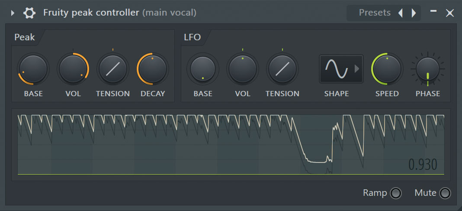Screen dimensions: 462x211
Task: Click the Peak VOL knob
Action: coord(73,69)
